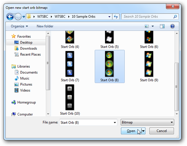187x146 pixels.
Task: Open Downloads in the navigation pane
Action: click(x=29, y=48)
